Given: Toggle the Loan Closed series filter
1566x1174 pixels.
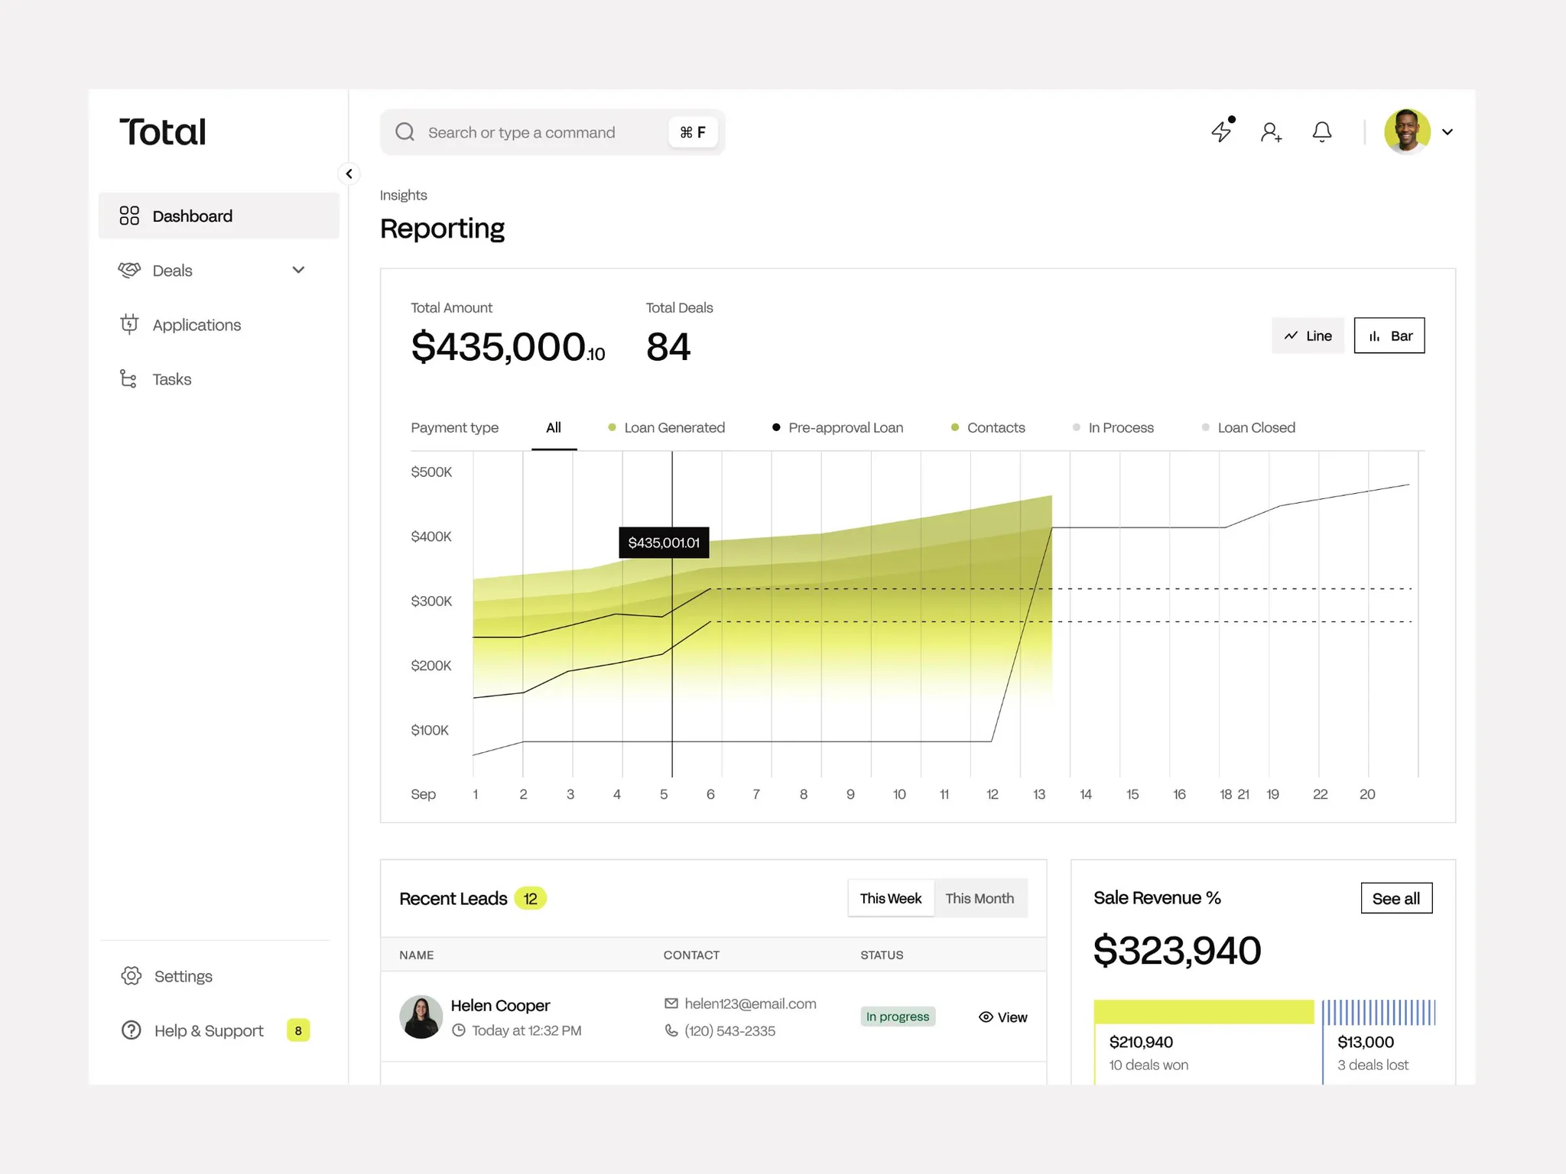Looking at the screenshot, I should (1249, 428).
